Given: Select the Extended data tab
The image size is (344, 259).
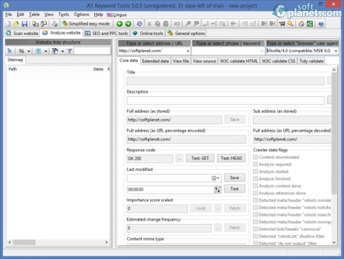Looking at the screenshot, I should tap(155, 61).
